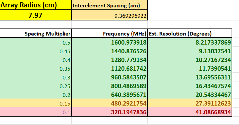Select the 320.1947836 frequency cell
This screenshot has height=125, width=239.
109,112
